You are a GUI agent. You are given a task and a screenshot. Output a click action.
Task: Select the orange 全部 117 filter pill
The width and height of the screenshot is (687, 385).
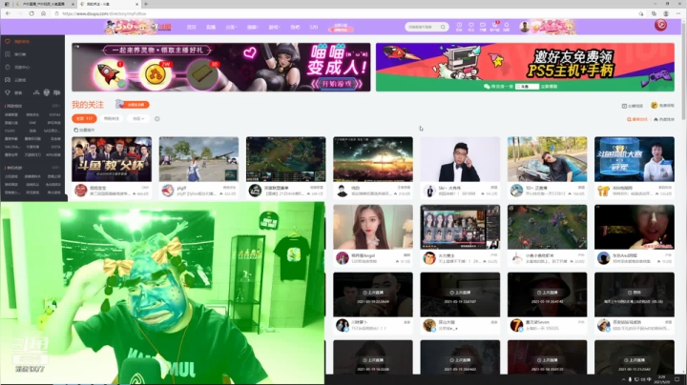click(84, 118)
